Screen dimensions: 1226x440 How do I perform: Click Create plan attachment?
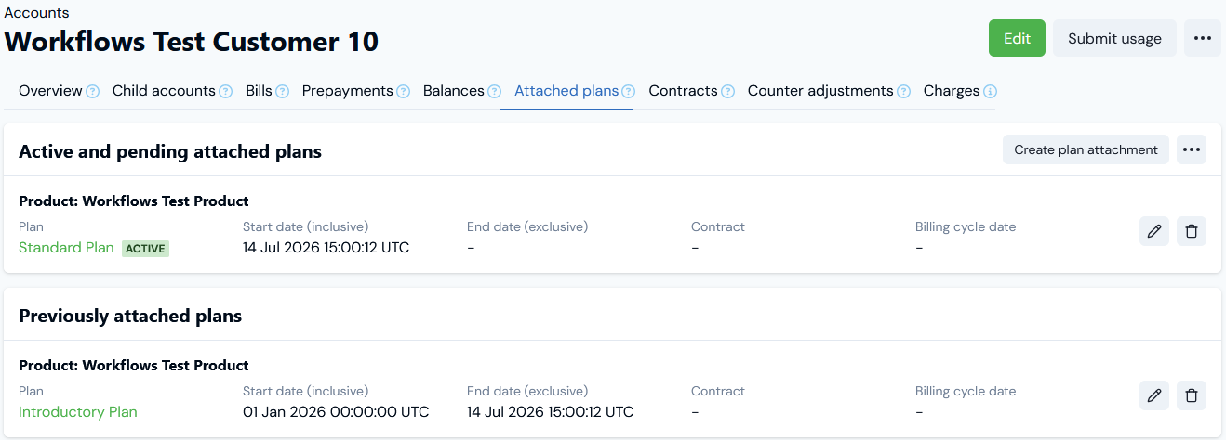[1086, 149]
